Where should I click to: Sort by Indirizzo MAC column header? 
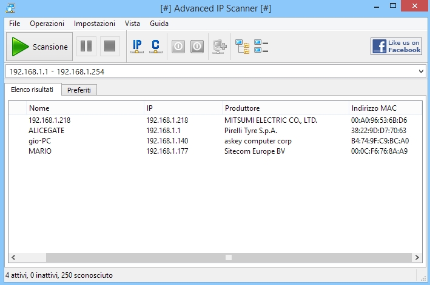tap(385, 108)
